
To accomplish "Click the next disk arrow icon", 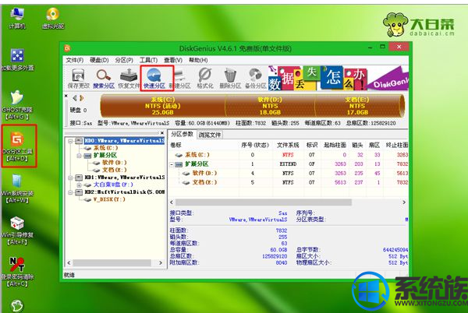I will click(81, 98).
